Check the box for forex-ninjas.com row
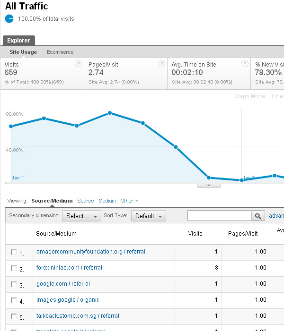 point(14,268)
